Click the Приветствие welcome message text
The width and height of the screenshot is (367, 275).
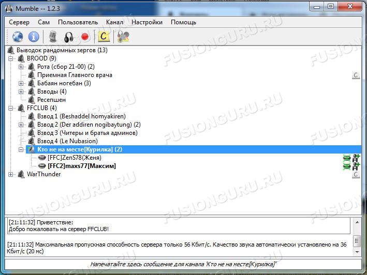click(58, 226)
